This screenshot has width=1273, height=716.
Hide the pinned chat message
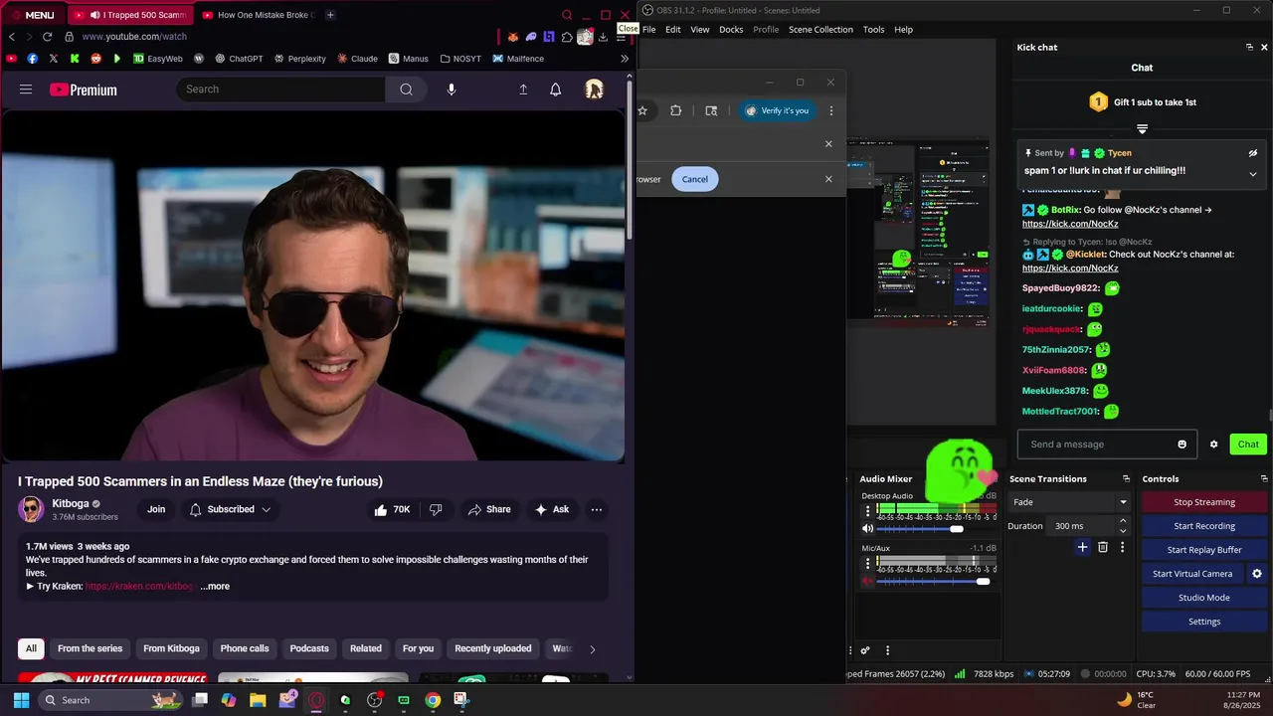[1253, 153]
